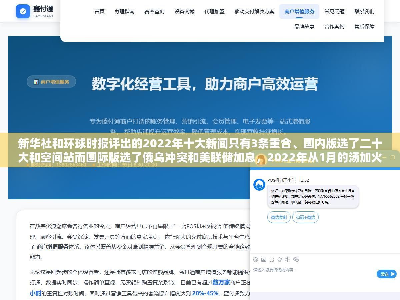Image resolution: width=400 pixels, height=300 pixels.
Task: Open the 代理加盟 menu item
Action: click(x=214, y=11)
